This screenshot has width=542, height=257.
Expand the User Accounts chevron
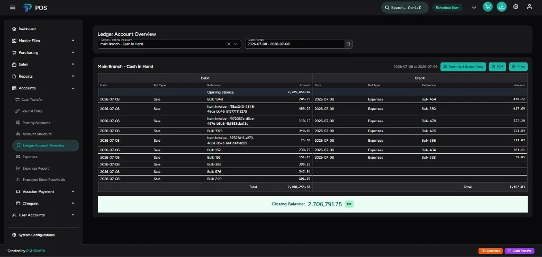73,215
